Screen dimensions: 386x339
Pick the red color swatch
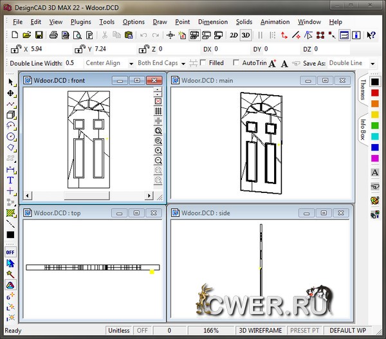375,93
